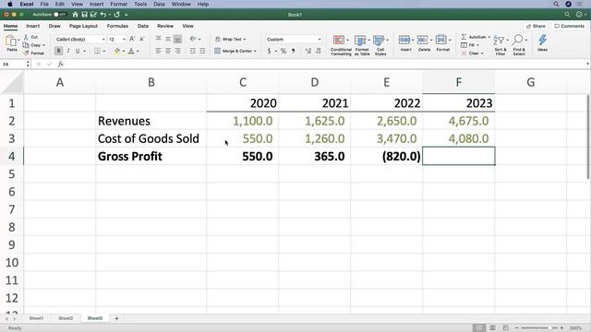Switch to Normal view in status bar
The height and width of the screenshot is (332, 591).
(x=479, y=328)
